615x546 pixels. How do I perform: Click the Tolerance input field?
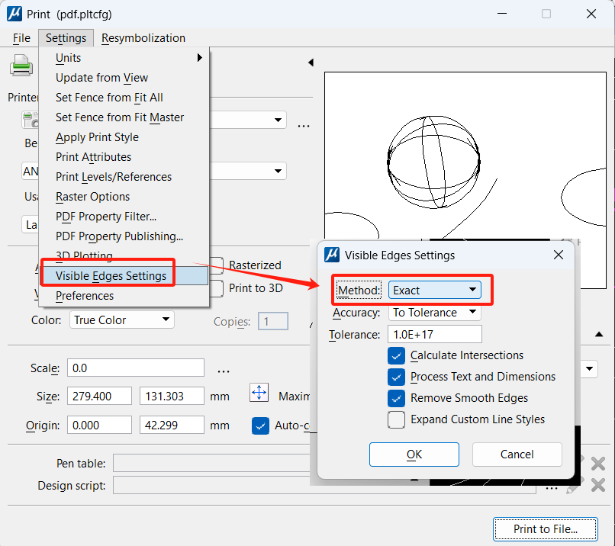click(435, 335)
